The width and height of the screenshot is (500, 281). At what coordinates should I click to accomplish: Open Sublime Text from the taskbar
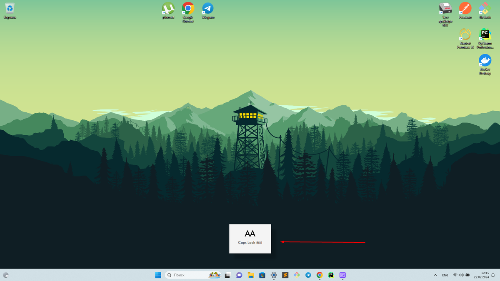pyautogui.click(x=285, y=275)
